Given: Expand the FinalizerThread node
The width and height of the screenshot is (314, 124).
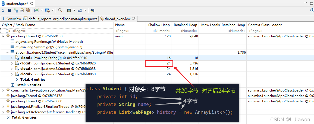Looking at the screenshot, I should (x=3, y=107).
